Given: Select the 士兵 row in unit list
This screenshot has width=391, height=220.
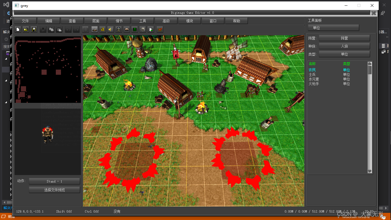Looking at the screenshot, I should pyautogui.click(x=337, y=74).
